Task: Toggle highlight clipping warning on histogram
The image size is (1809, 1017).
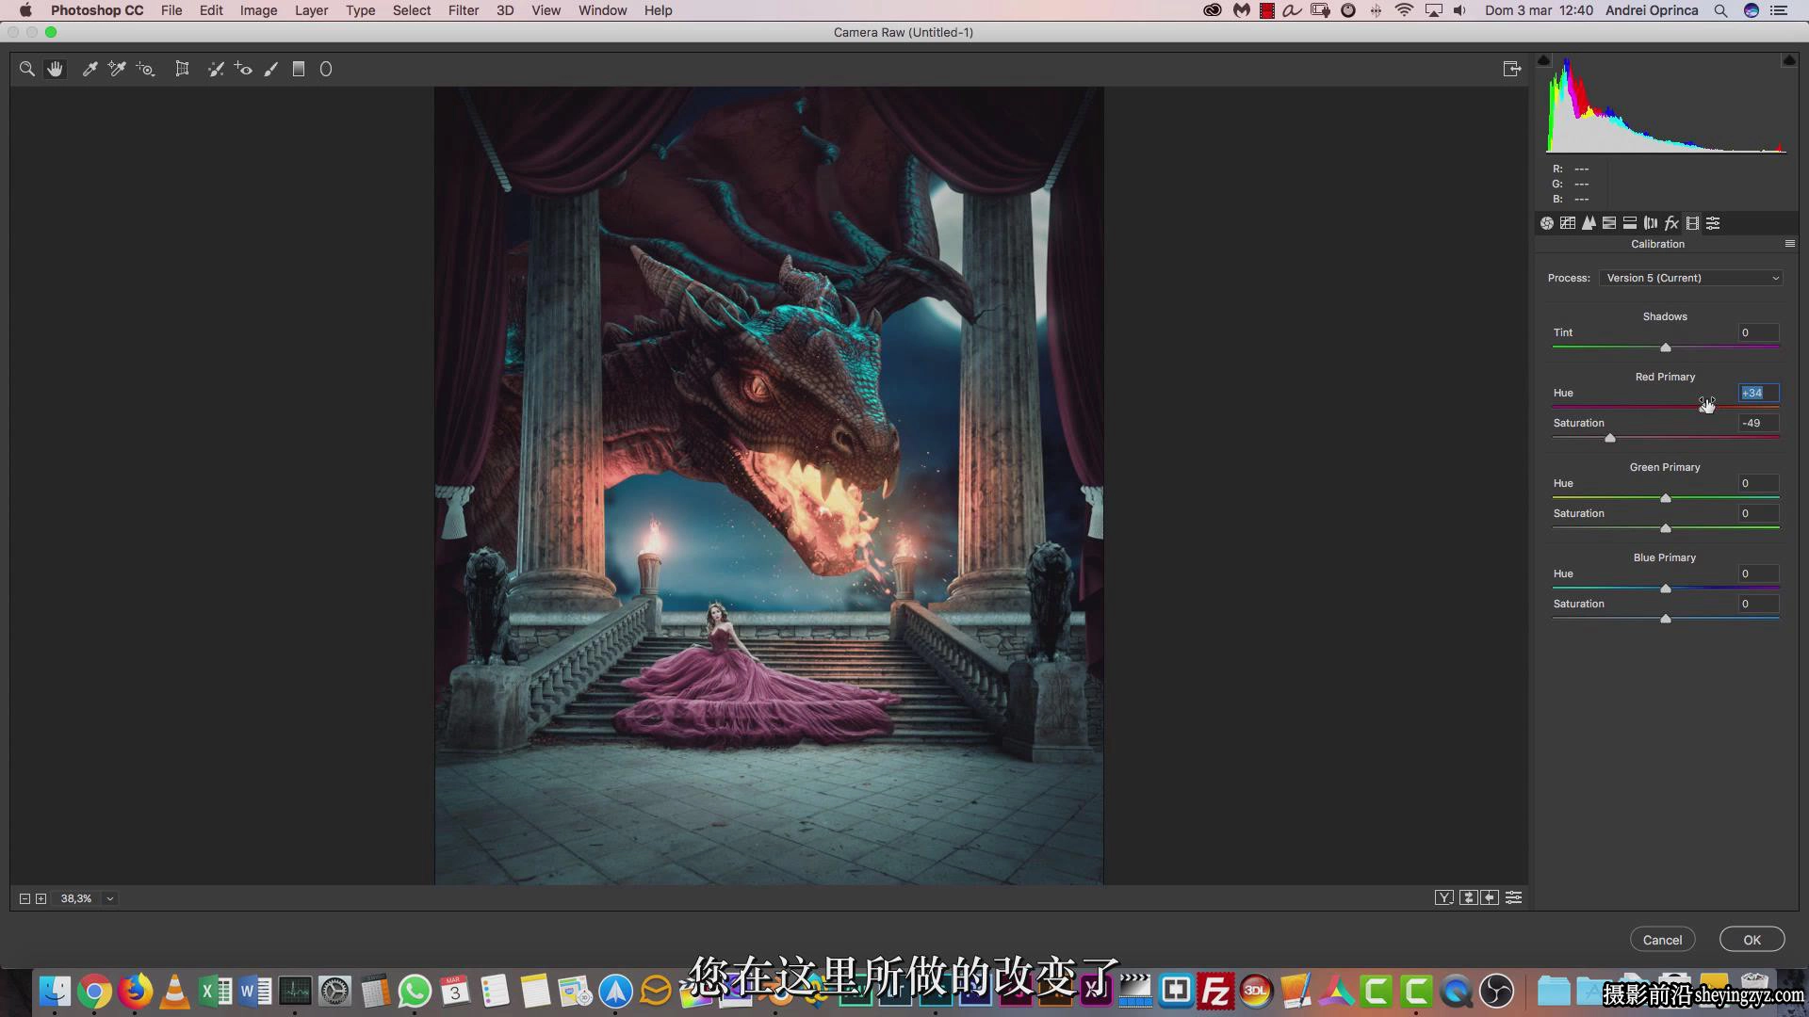Action: pos(1789,60)
